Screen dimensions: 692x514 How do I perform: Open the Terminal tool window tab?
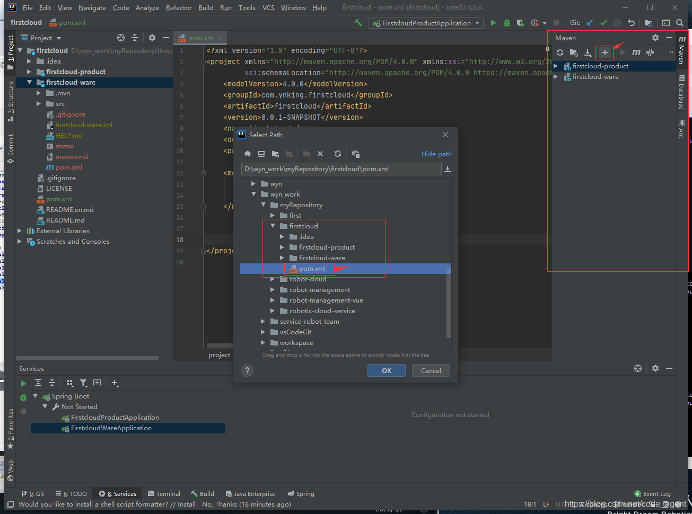pos(164,493)
